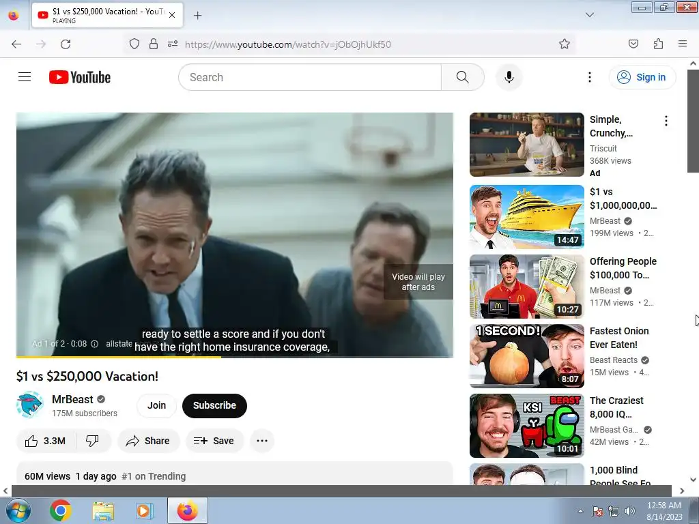This screenshot has width=699, height=524.
Task: Open Firefox extensions puzzle icon
Action: pyautogui.click(x=658, y=44)
